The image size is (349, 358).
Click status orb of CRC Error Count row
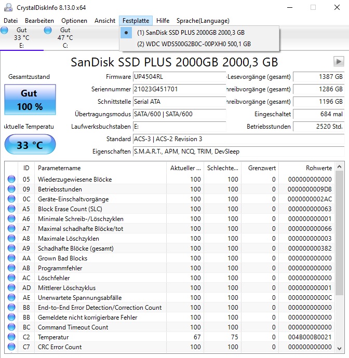point(11,347)
